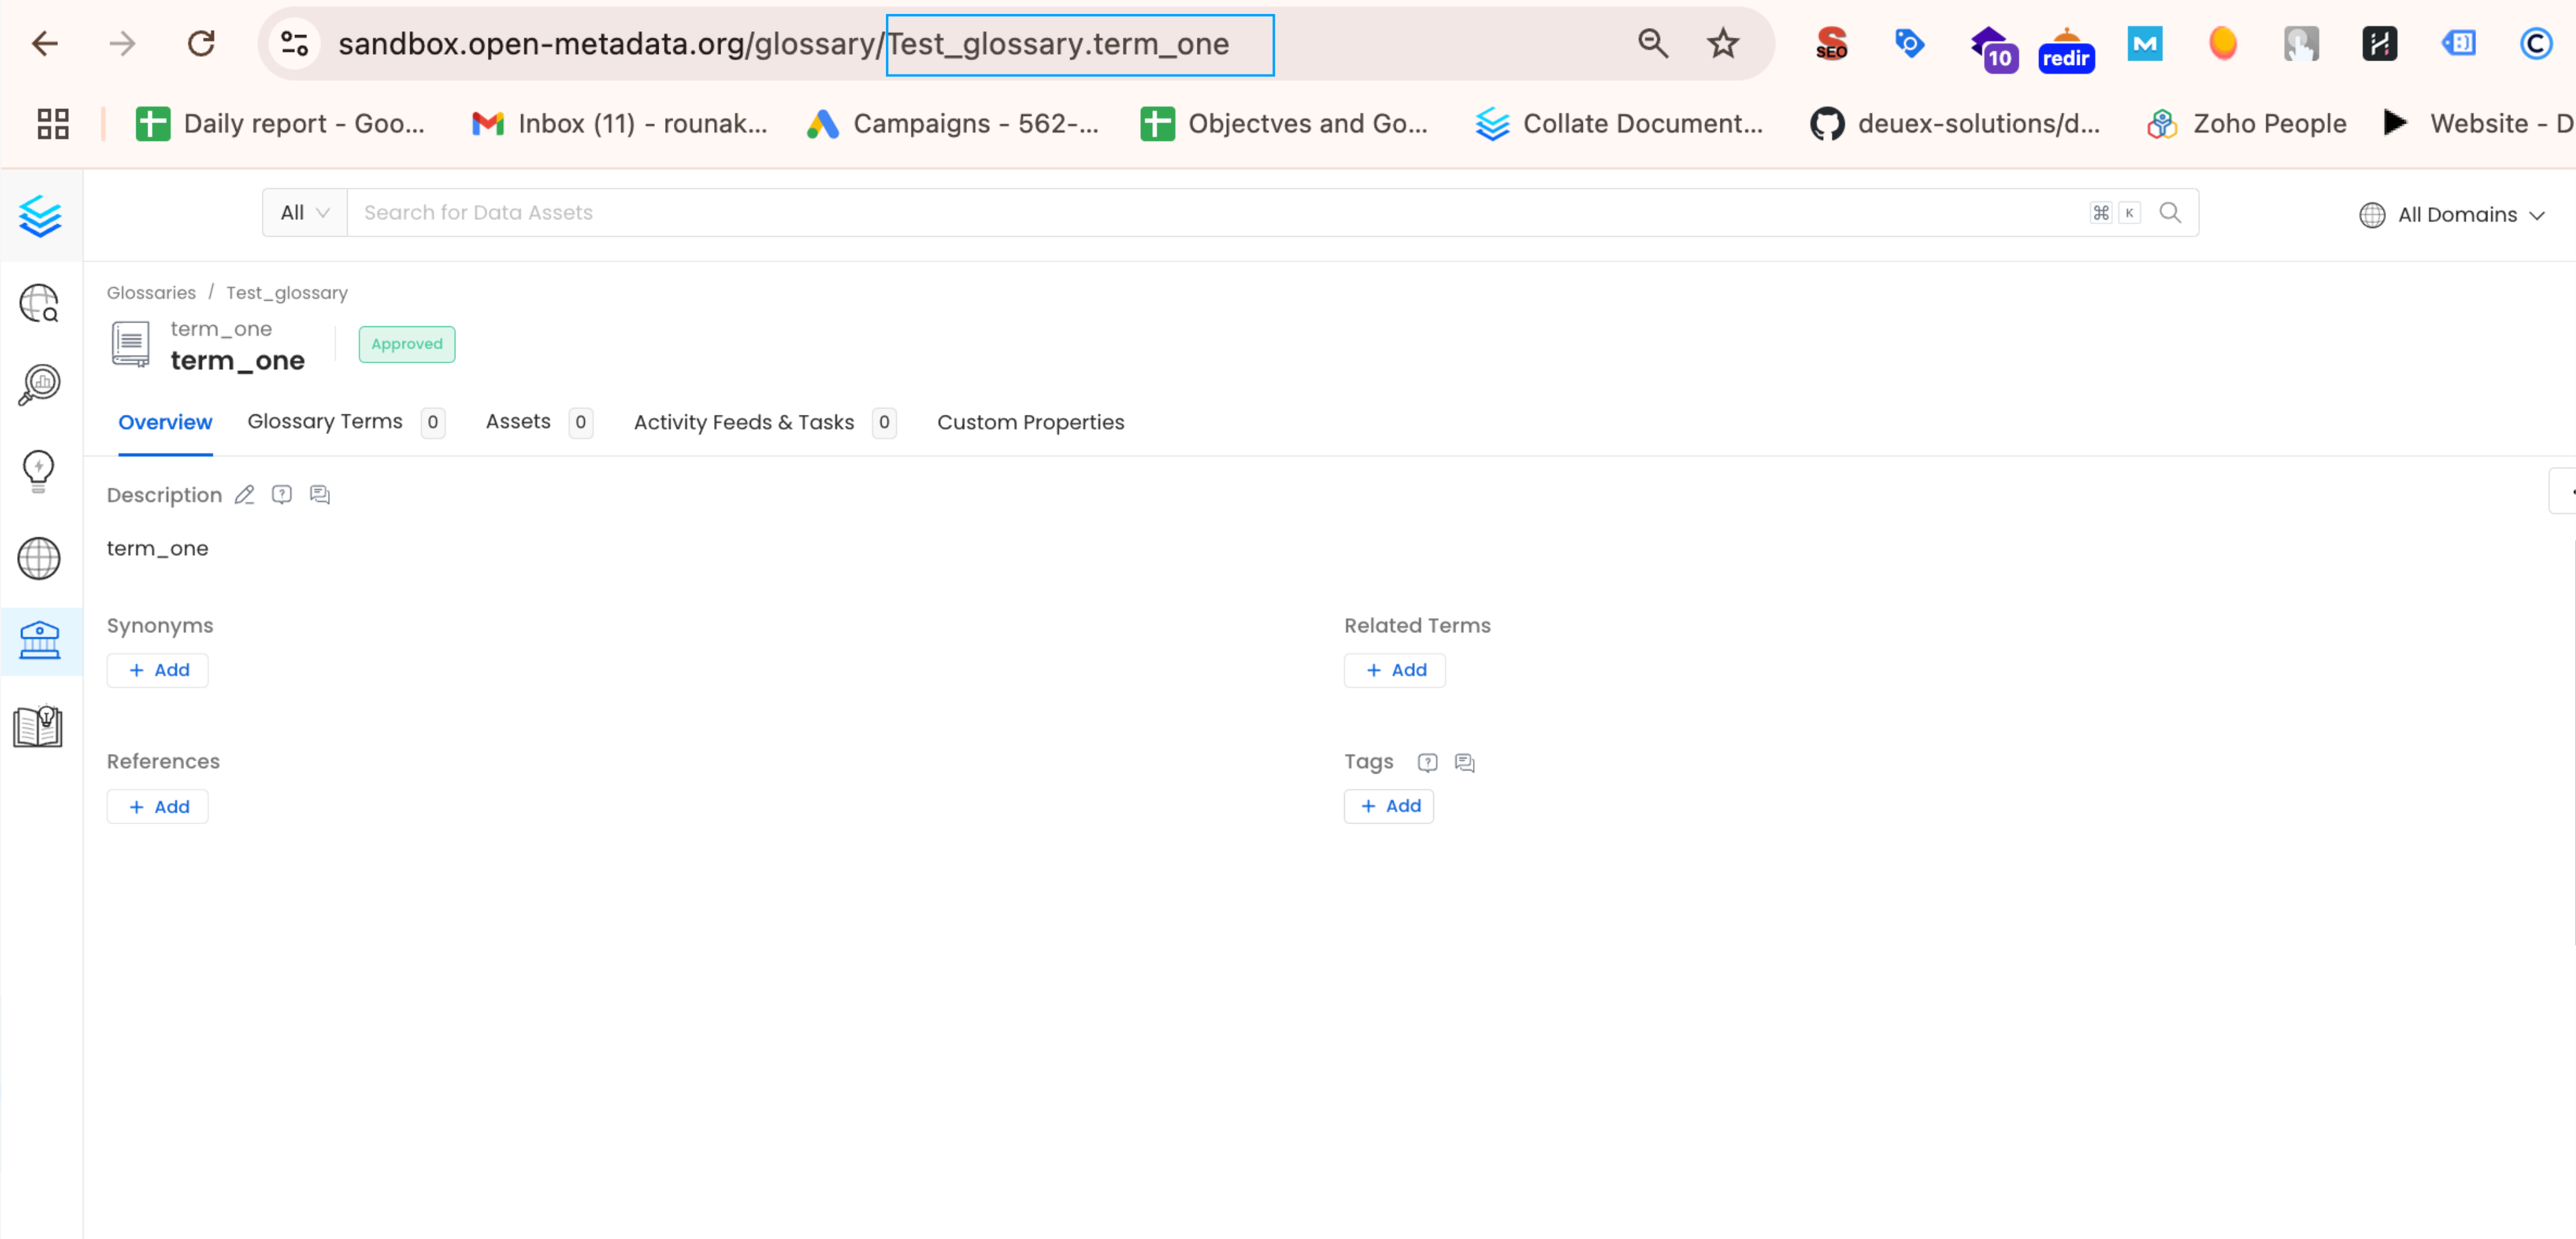2576x1239 pixels.
Task: Click Add button under Synonyms section
Action: pyautogui.click(x=159, y=669)
